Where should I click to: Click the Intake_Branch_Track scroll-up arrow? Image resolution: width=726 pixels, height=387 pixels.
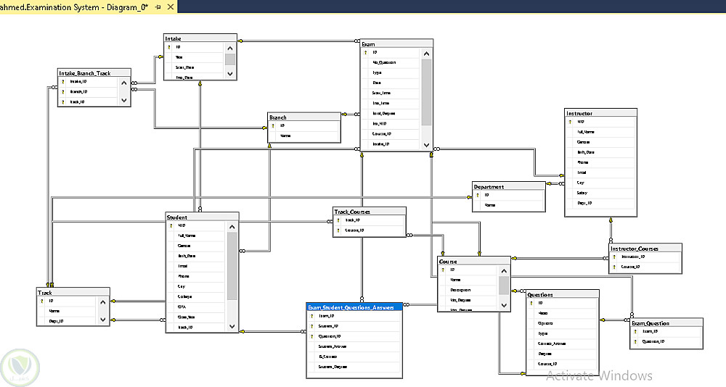point(123,83)
